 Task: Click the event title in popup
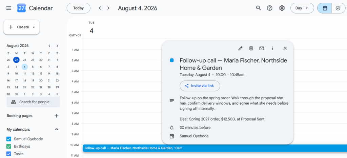233,64
